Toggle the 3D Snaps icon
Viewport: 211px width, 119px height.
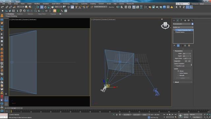76,7
